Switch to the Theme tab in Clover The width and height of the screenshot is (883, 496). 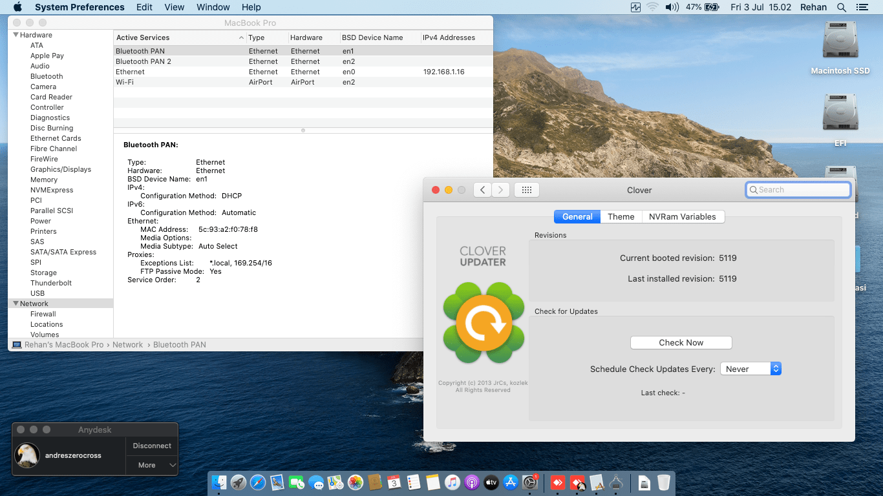(x=621, y=217)
